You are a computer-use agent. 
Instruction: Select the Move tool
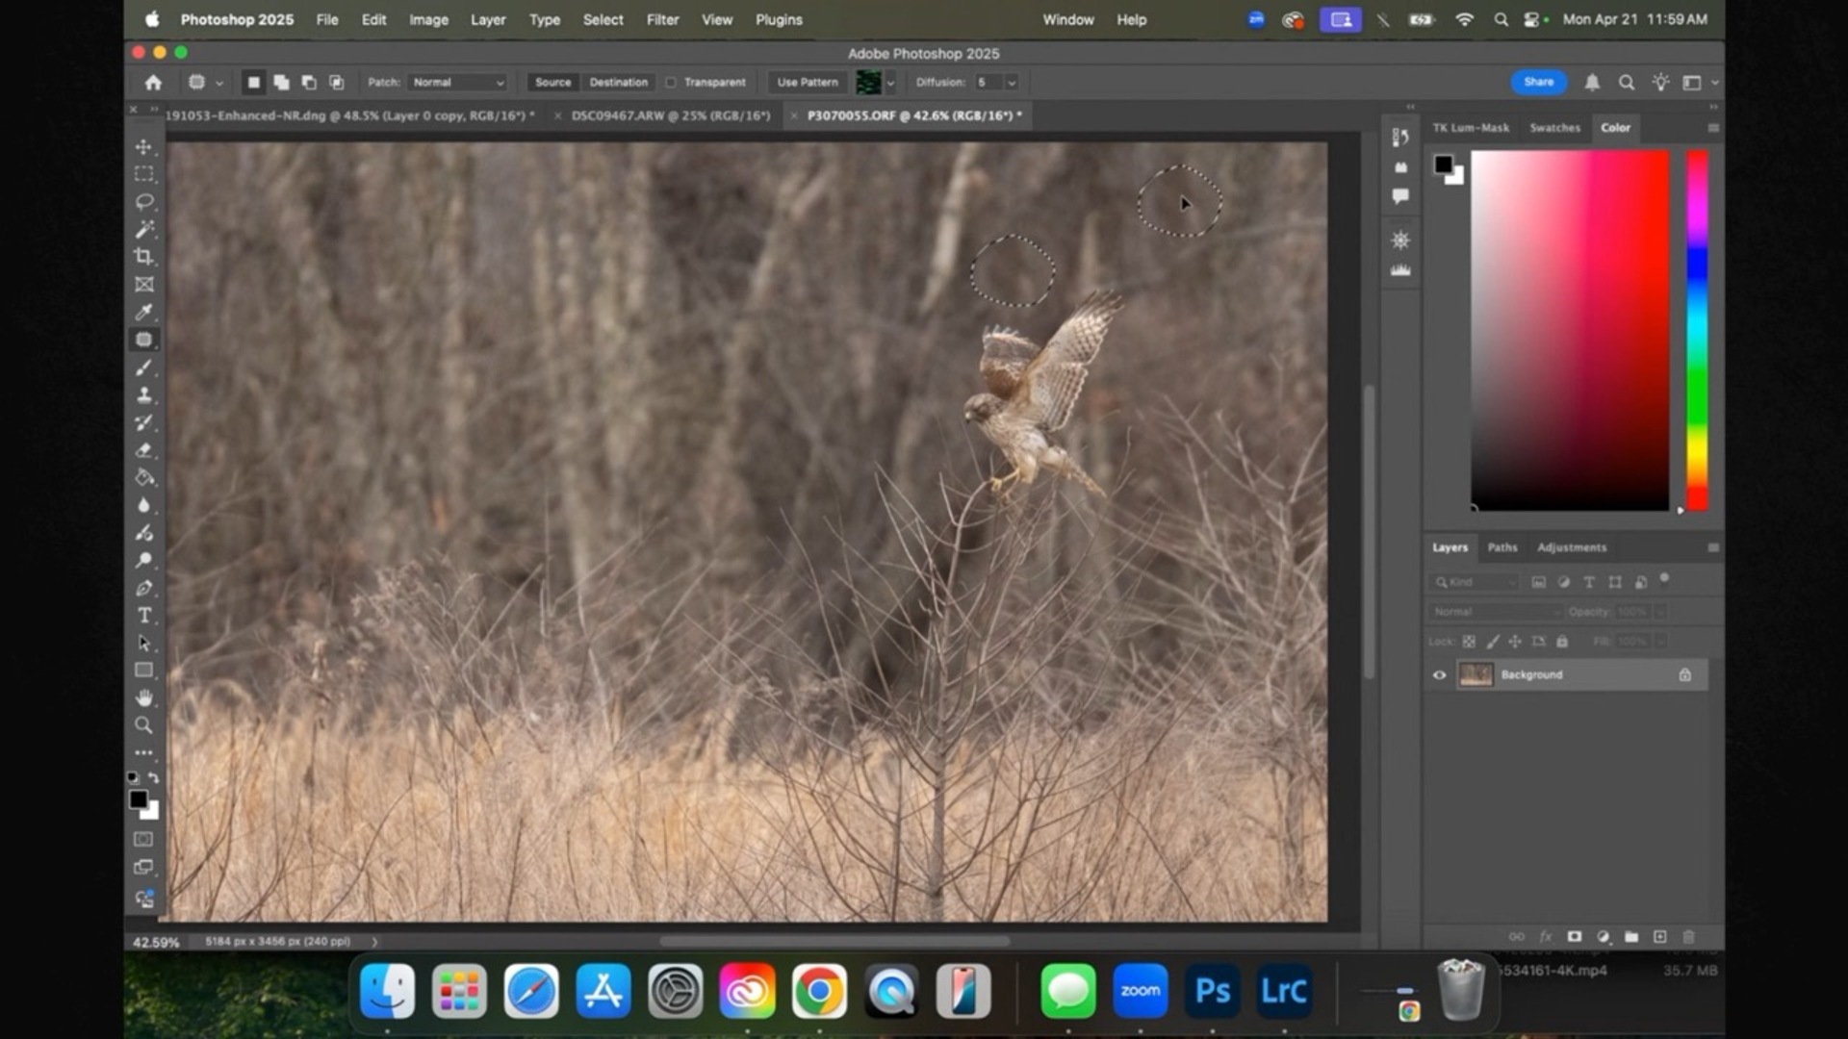(144, 146)
